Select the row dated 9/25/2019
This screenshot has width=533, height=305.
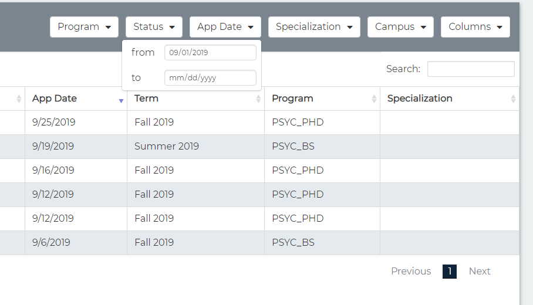click(54, 123)
